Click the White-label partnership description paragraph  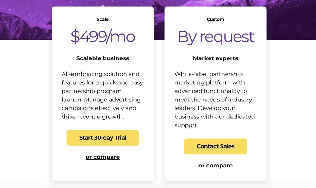[215, 100]
